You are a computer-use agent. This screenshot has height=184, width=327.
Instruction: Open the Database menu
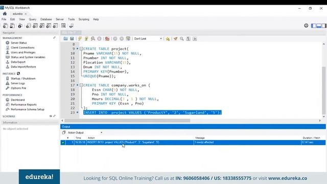[46, 19]
